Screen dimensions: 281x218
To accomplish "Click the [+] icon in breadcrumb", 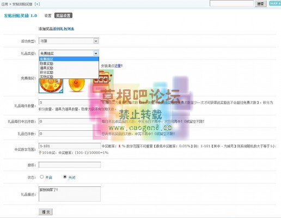I will 37,4.
